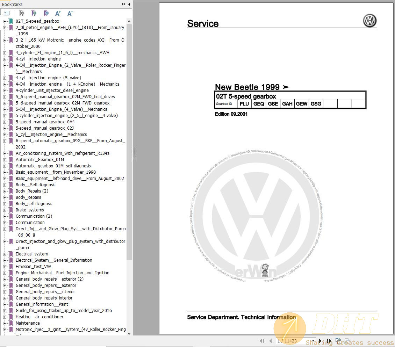Select 4-cyl__injection_engine_(5_valve) bookmark
Screen dimensions: 395x347
coord(48,78)
